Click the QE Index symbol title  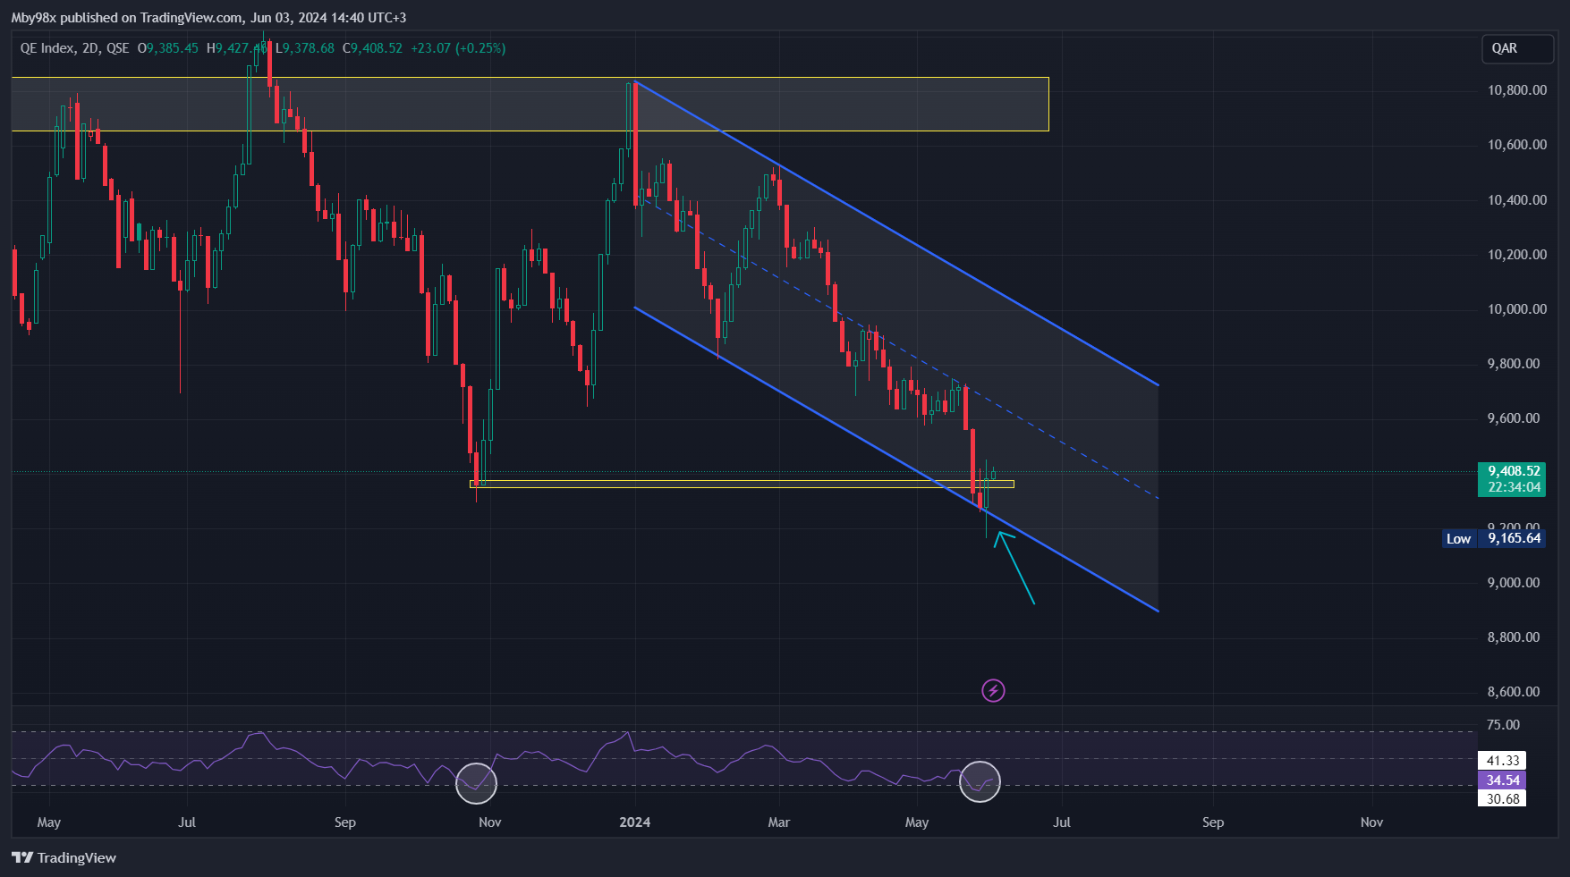coord(47,48)
